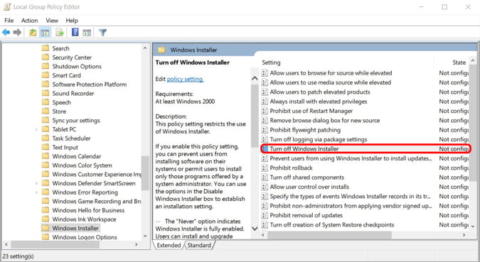480x262 pixels.
Task: Select the Sound Recorder folder
Action: pyautogui.click(x=73, y=93)
